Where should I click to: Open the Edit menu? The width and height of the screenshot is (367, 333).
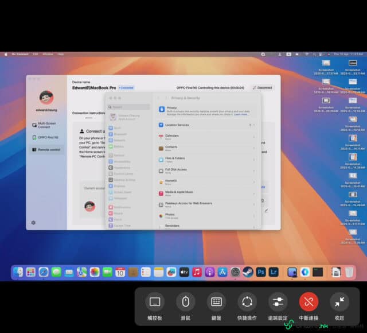click(x=36, y=54)
